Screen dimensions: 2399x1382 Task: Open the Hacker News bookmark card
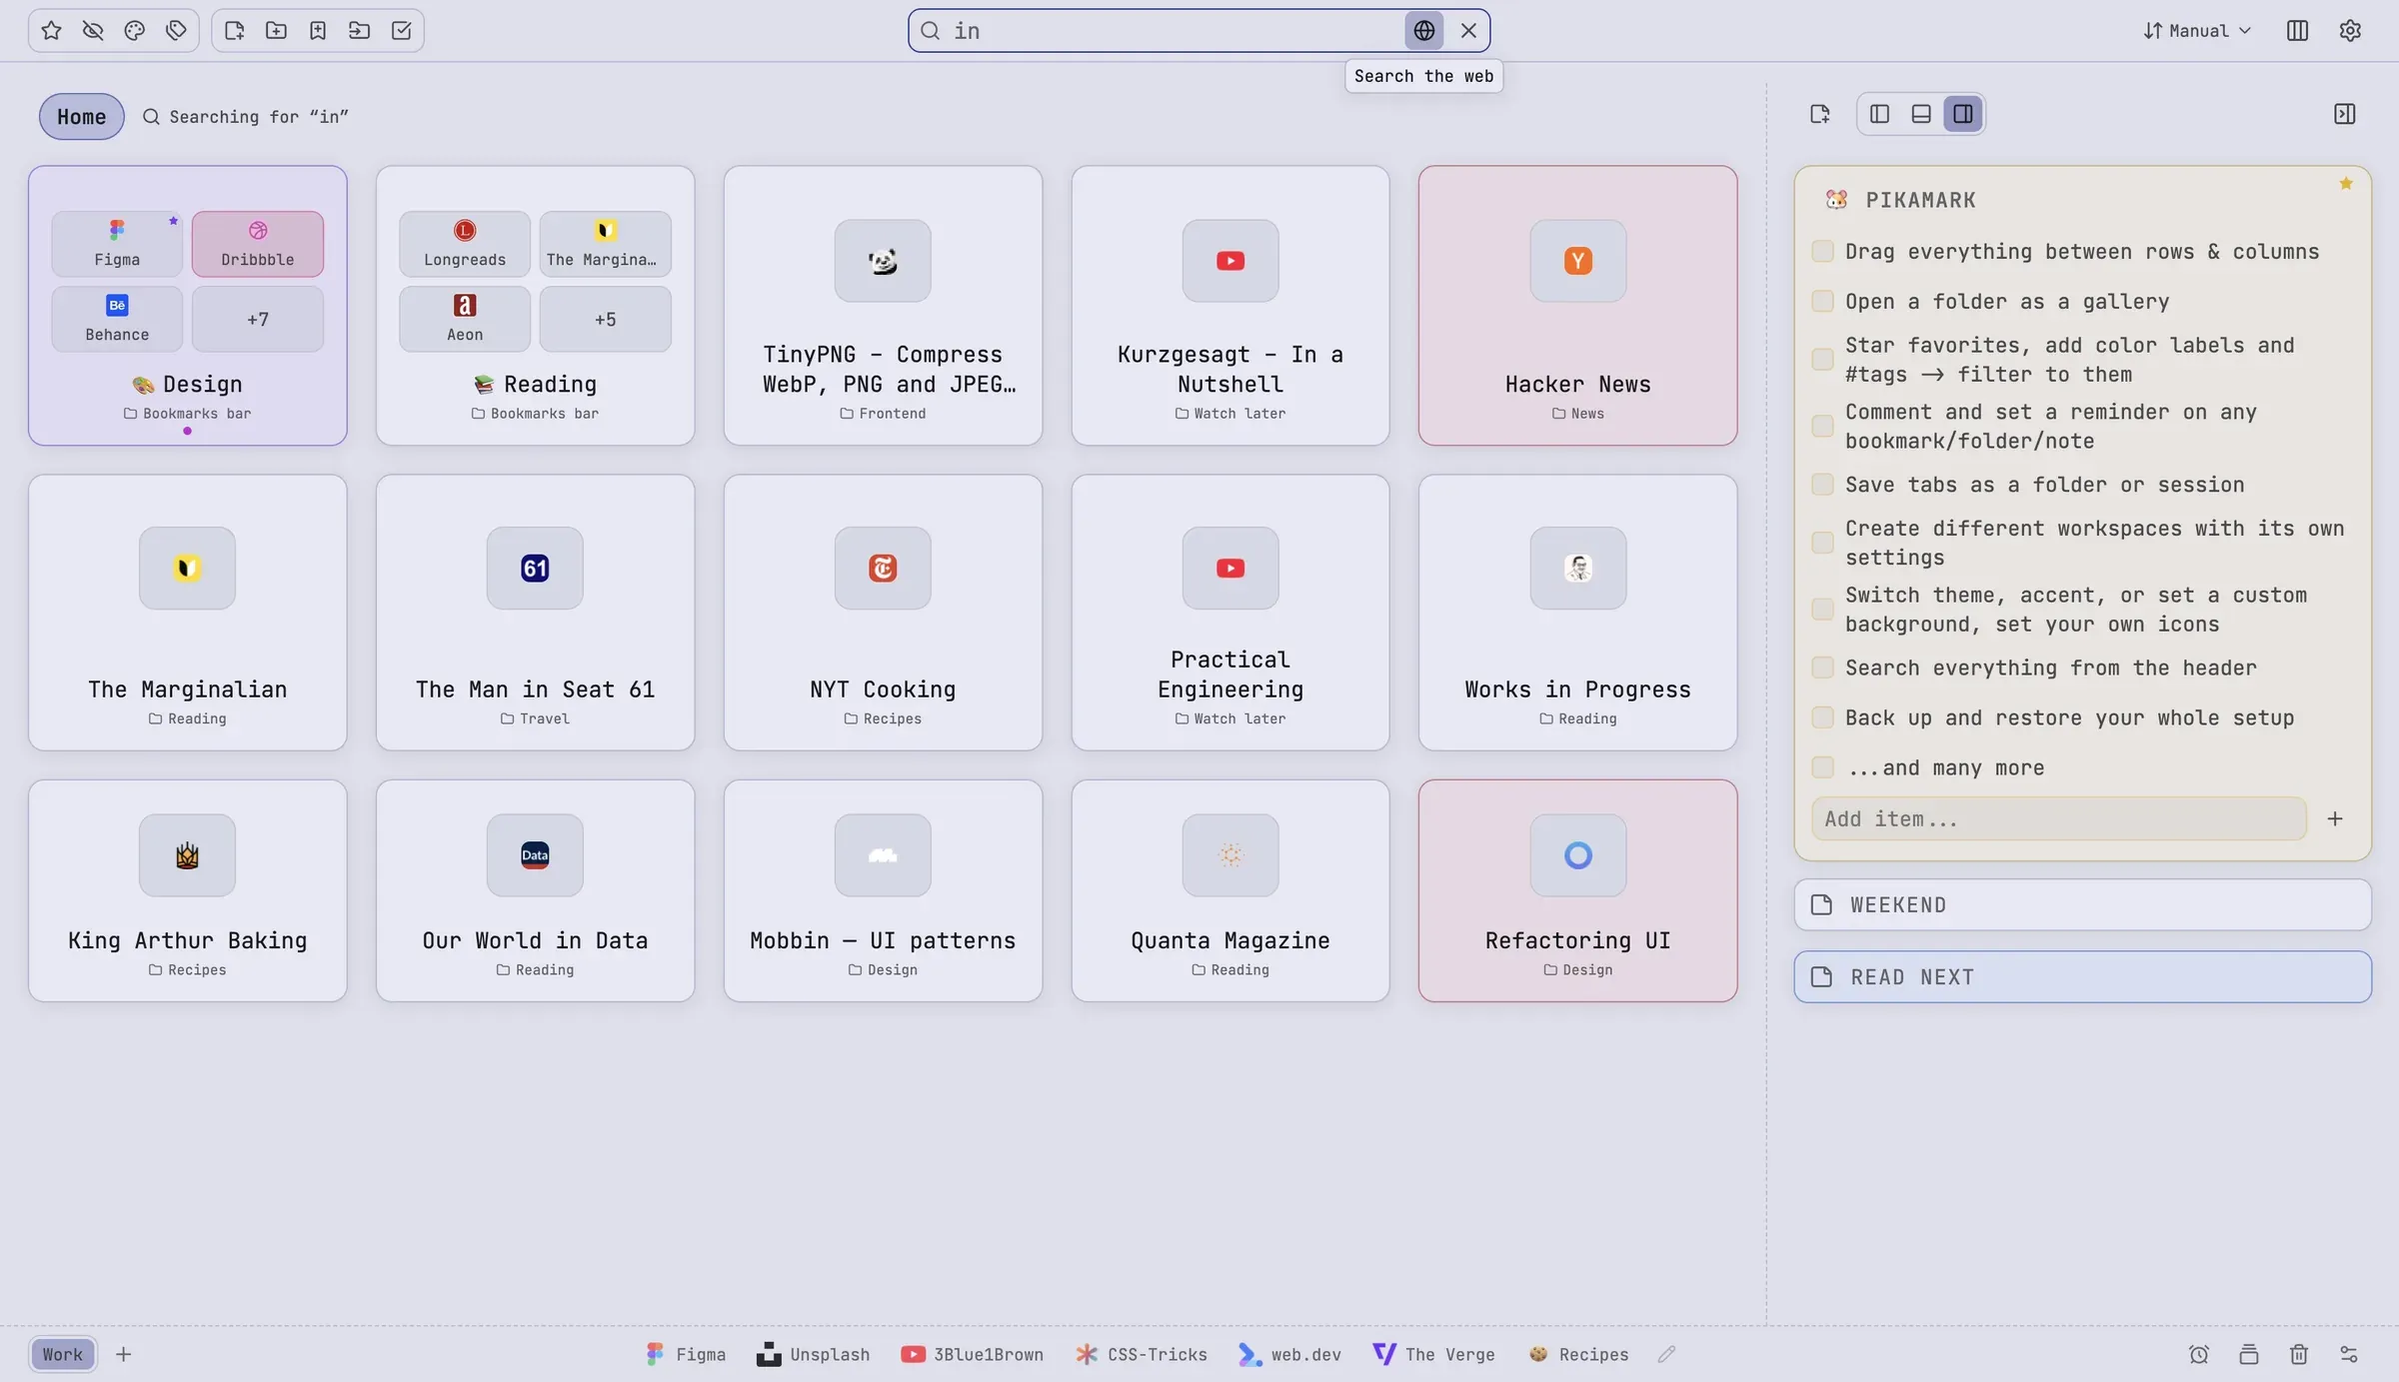[x=1578, y=305]
